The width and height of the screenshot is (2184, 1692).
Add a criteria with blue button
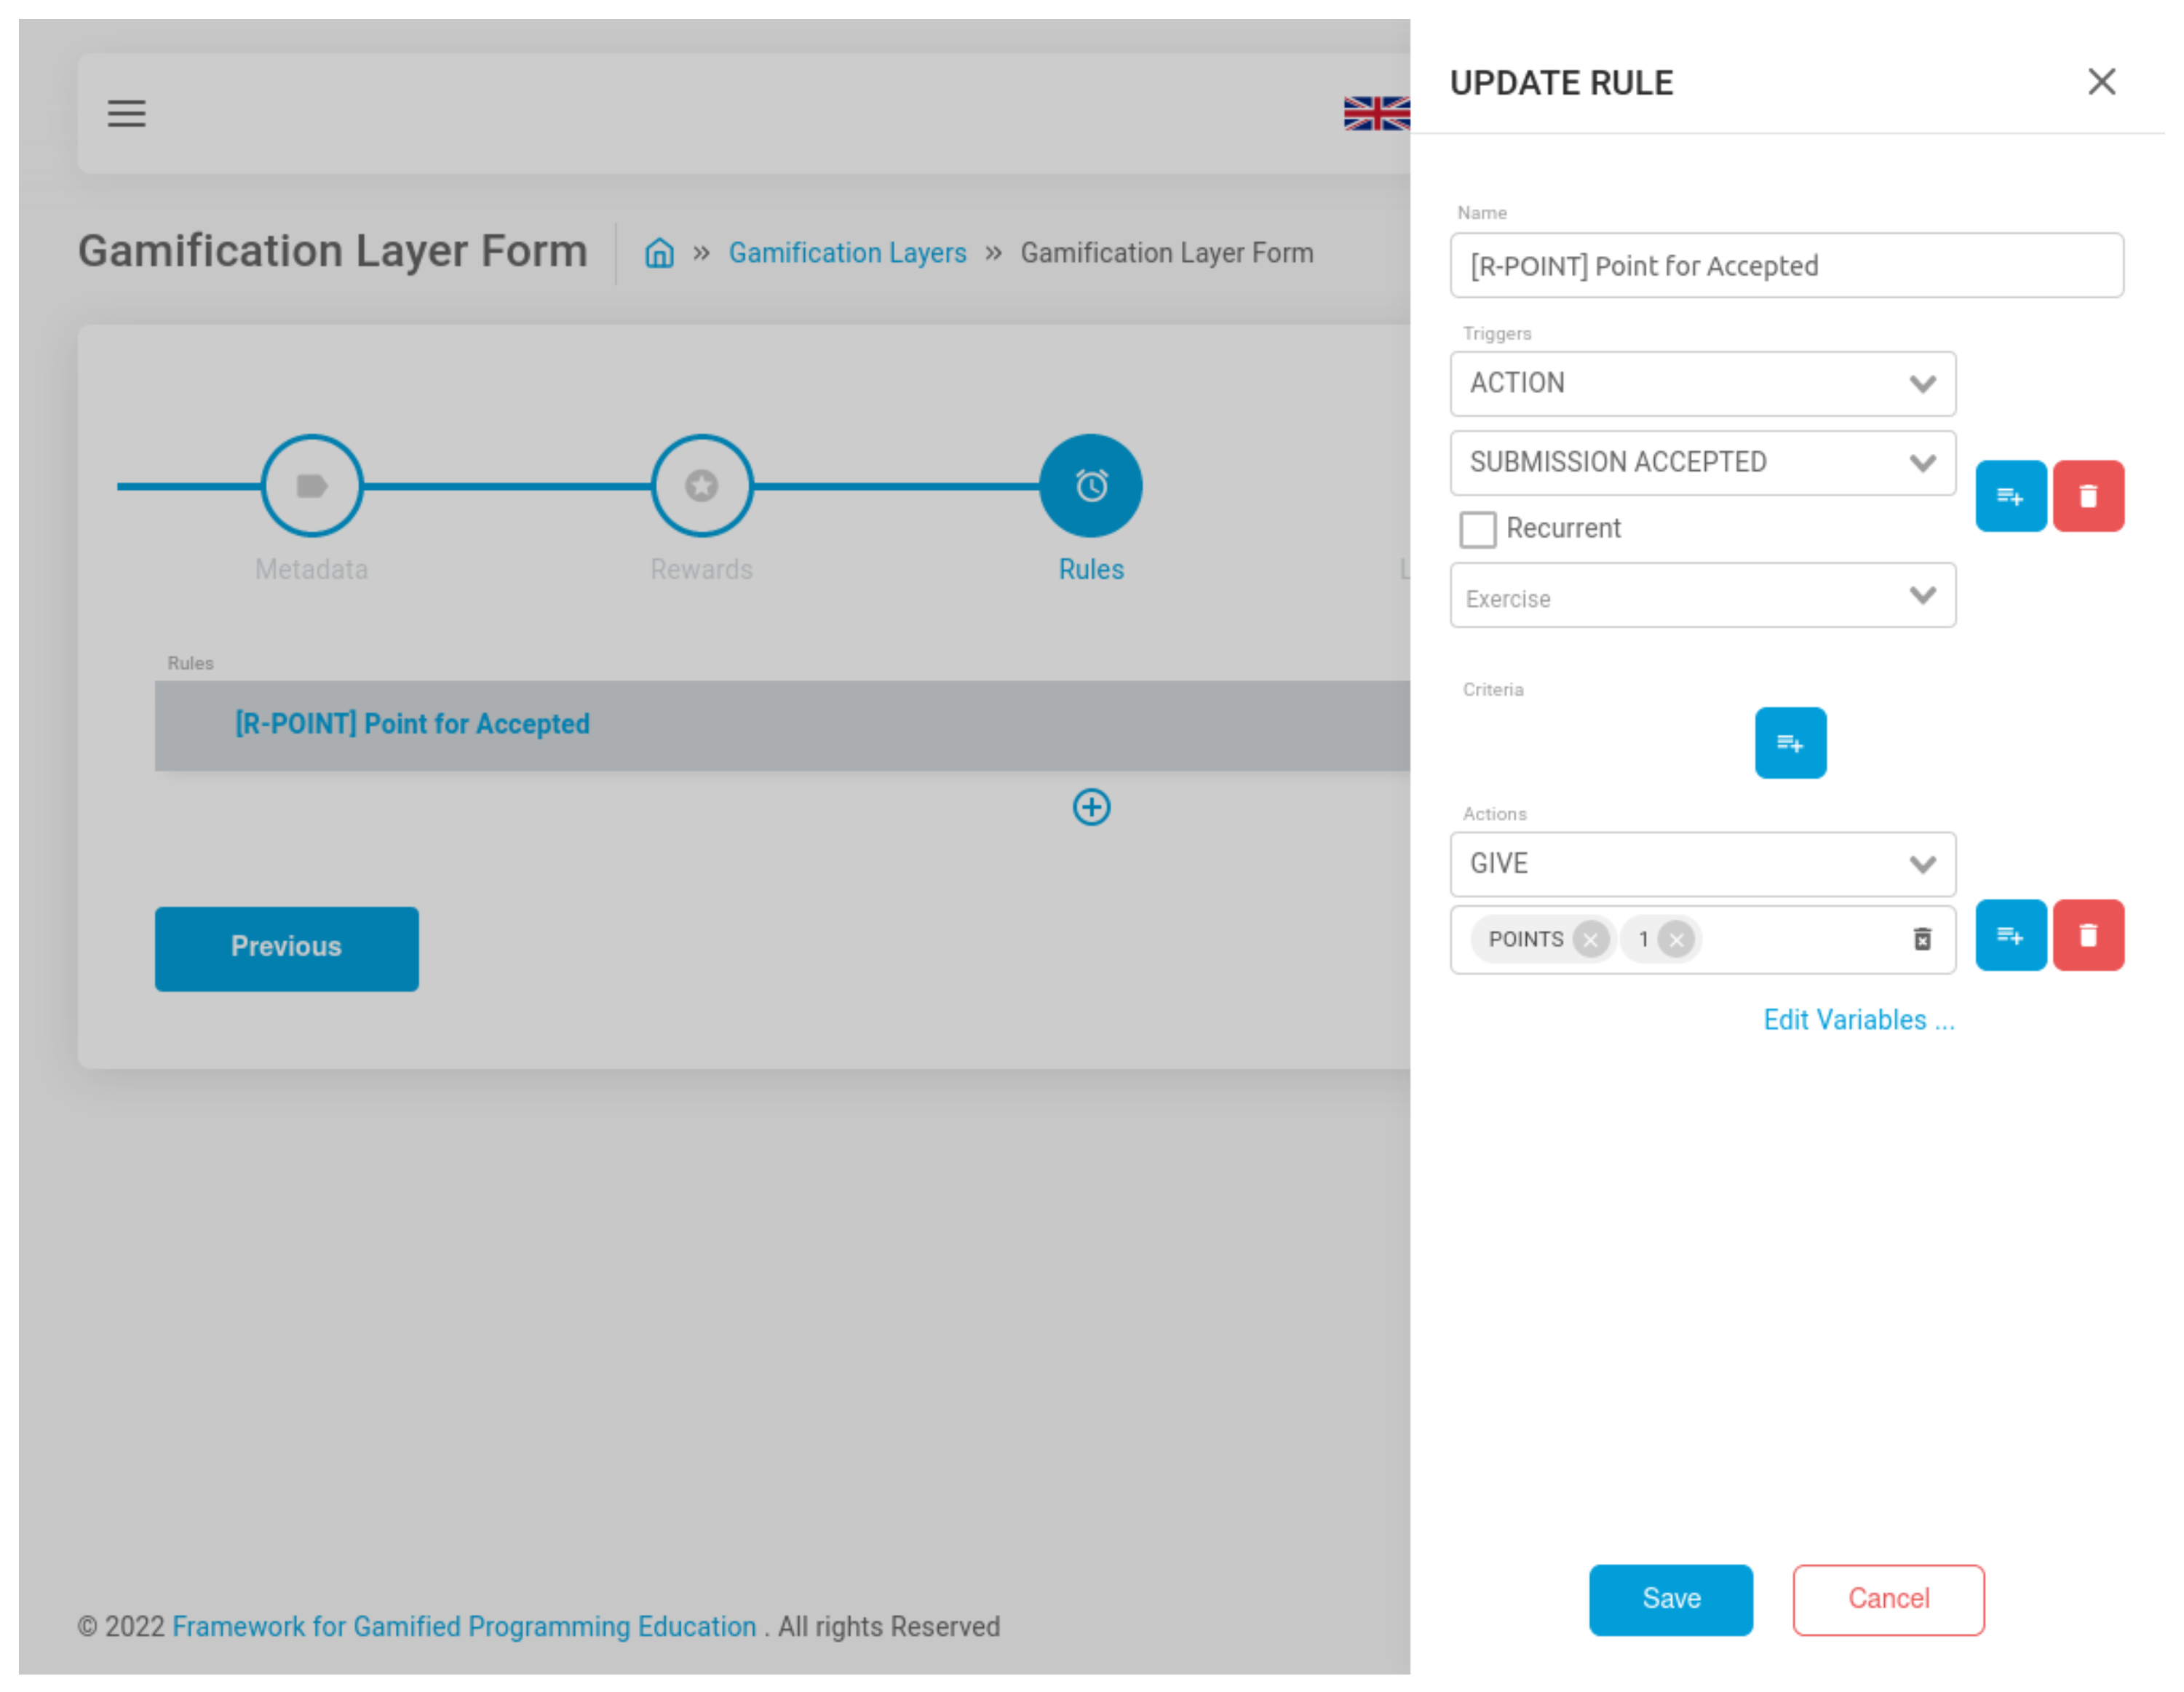click(x=1790, y=743)
